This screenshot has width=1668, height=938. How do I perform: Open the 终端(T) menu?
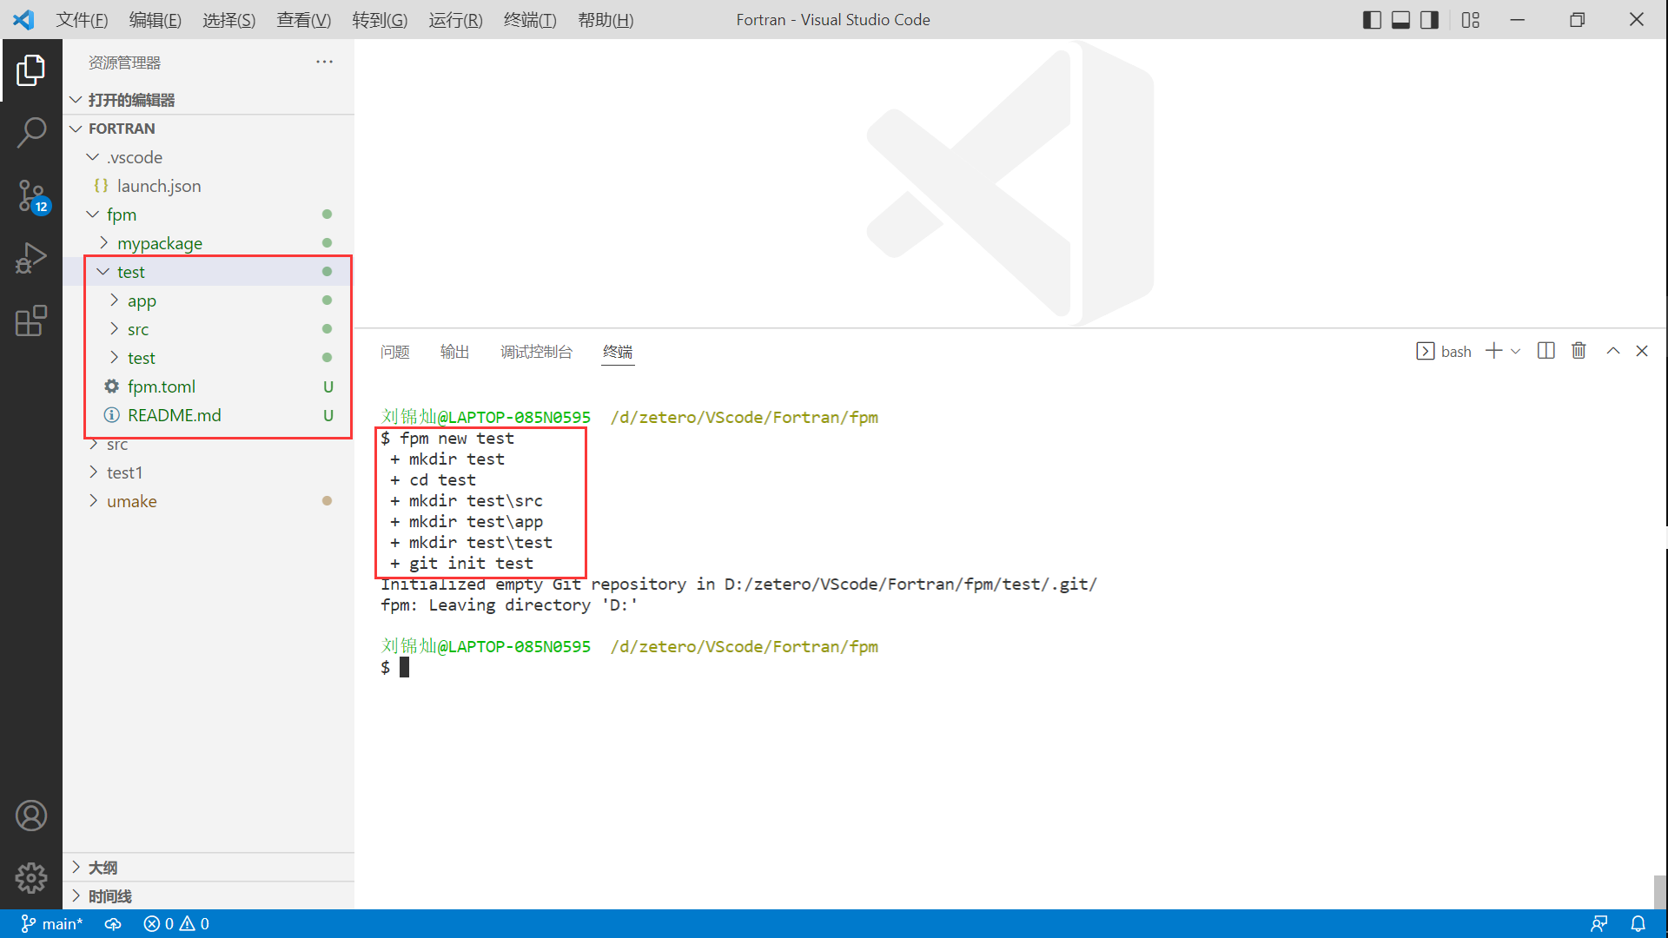coord(529,20)
